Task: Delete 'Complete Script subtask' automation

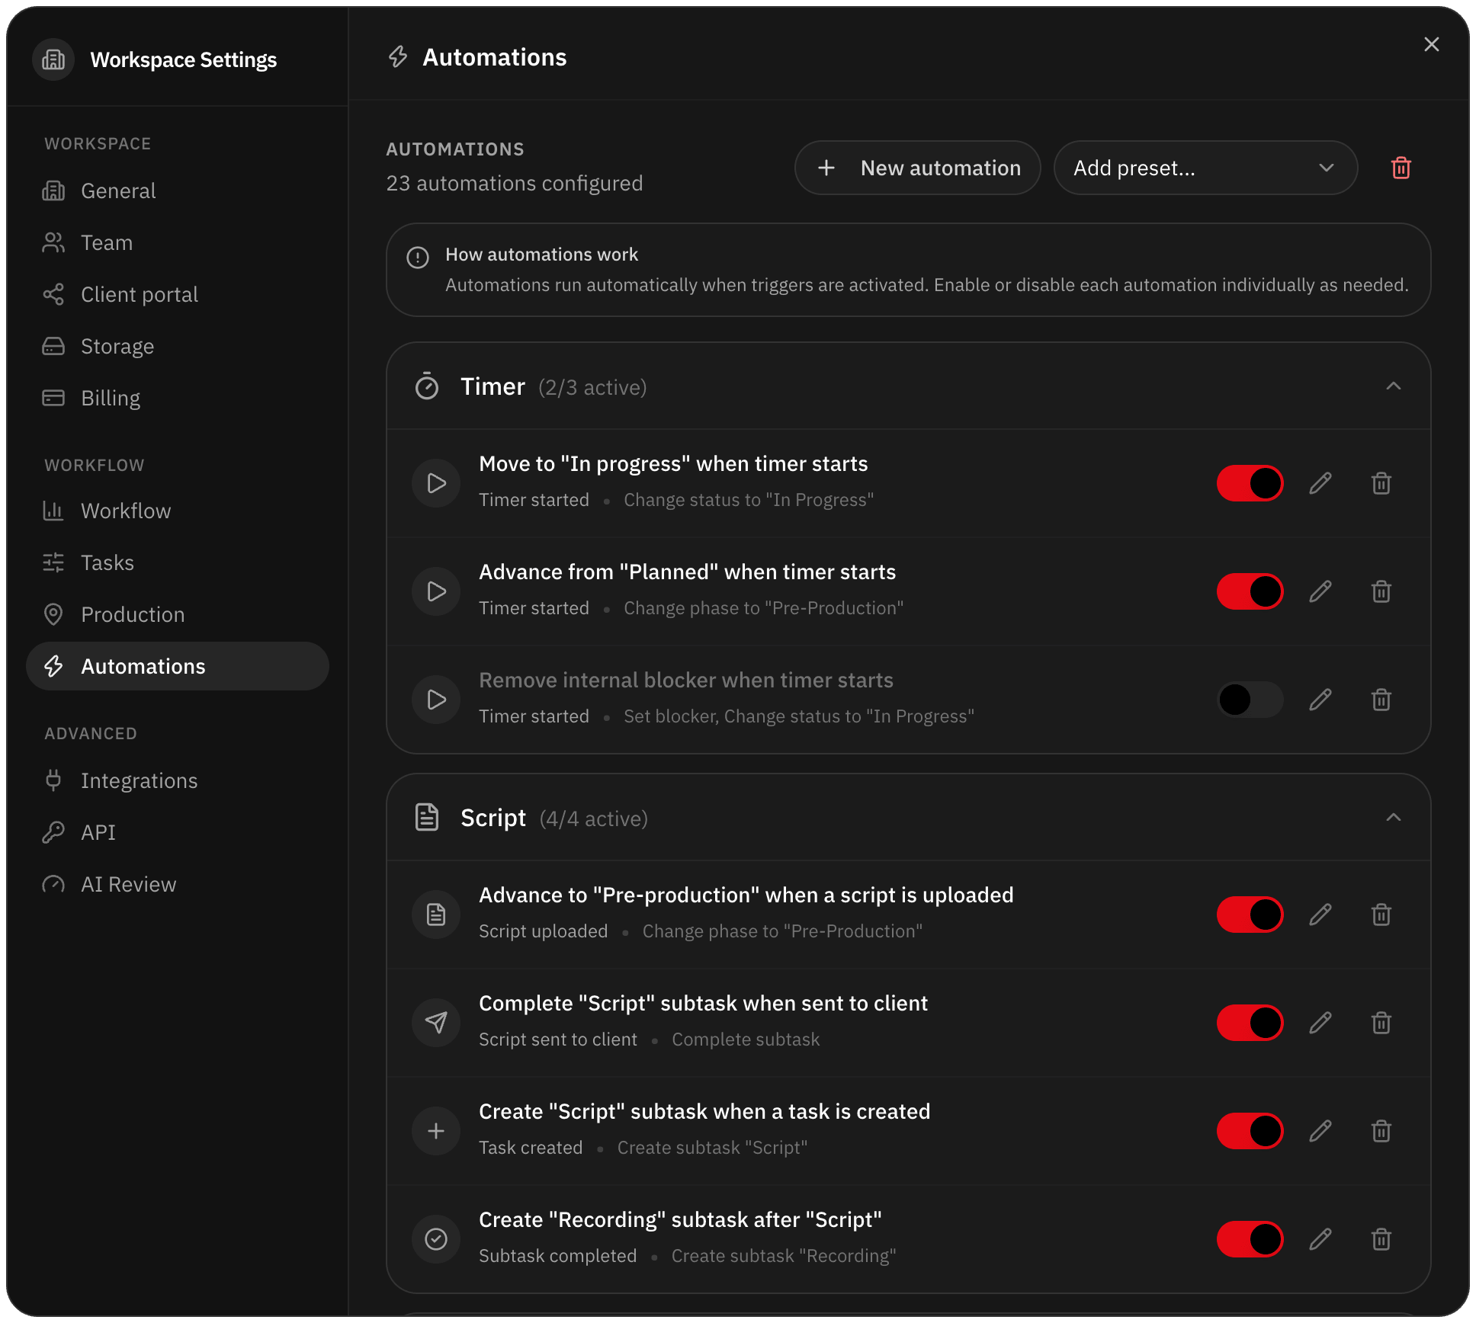Action: (x=1381, y=1023)
